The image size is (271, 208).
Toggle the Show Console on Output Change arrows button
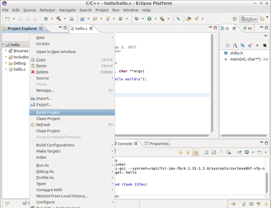point(195,152)
